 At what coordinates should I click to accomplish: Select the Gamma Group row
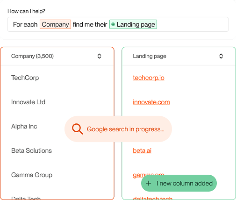point(32,175)
